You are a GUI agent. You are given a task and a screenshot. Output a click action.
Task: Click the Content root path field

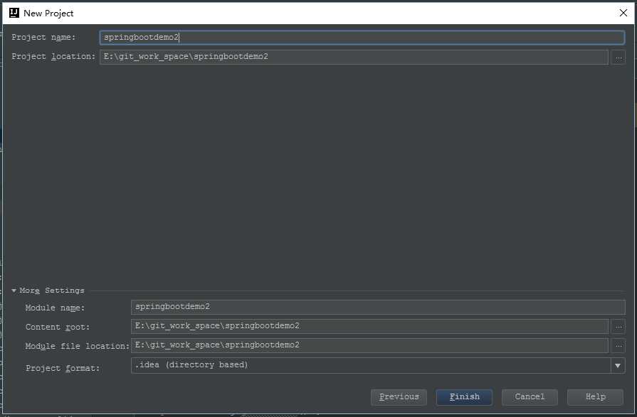369,326
